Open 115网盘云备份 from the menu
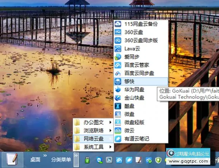Image resolution: width=219 pixels, height=168 pixels. point(141,24)
